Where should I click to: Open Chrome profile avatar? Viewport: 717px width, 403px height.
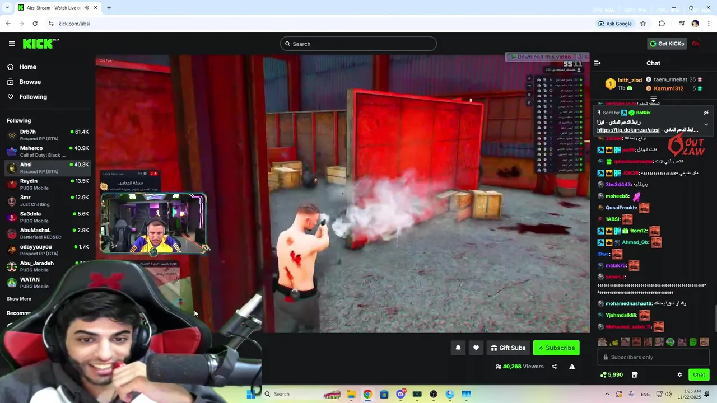point(695,24)
